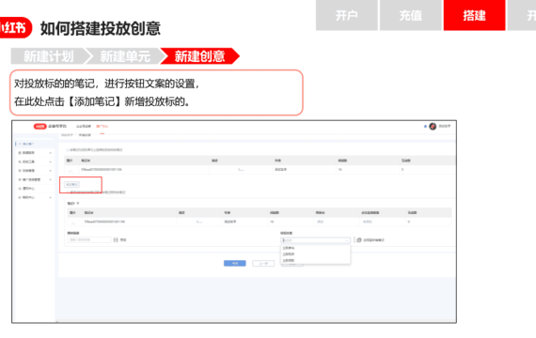536x338 pixels.
Task: Select the red 新建创意 step
Action: pyautogui.click(x=200, y=56)
